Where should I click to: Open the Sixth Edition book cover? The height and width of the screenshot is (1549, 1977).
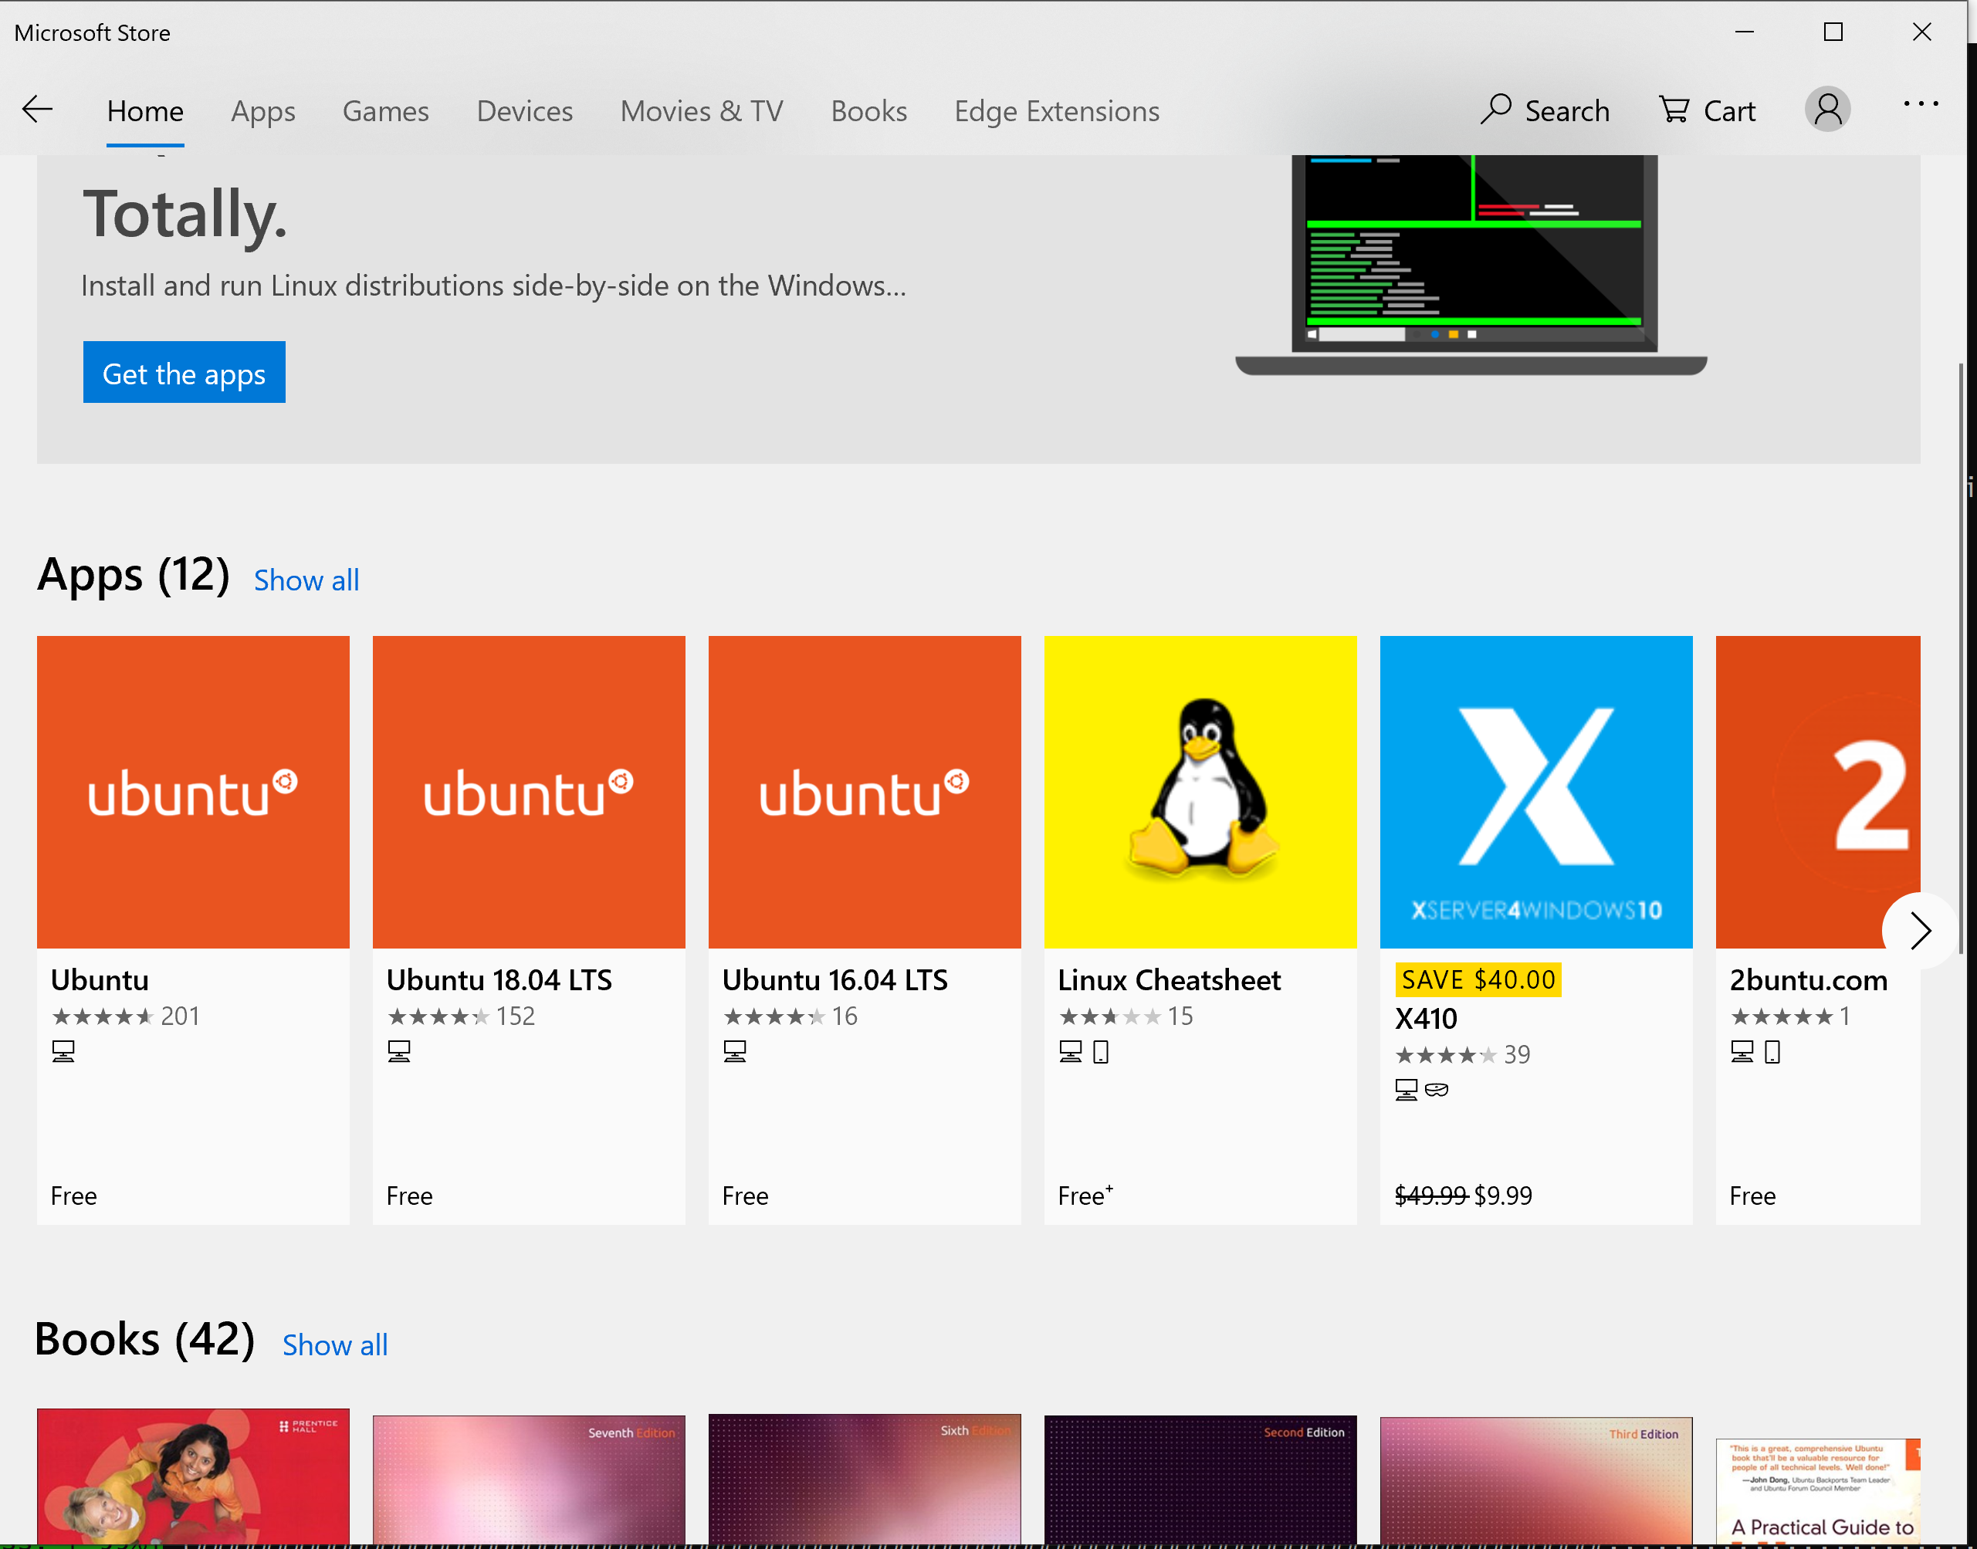point(865,1480)
